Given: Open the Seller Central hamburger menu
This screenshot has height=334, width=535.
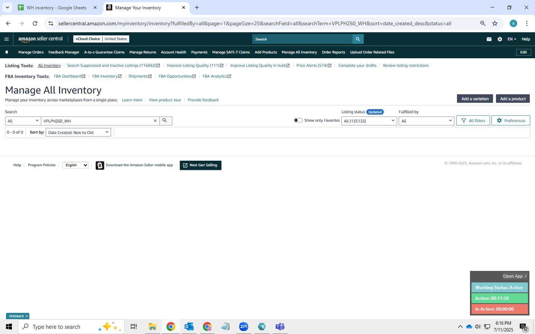Looking at the screenshot, I should [x=6, y=39].
